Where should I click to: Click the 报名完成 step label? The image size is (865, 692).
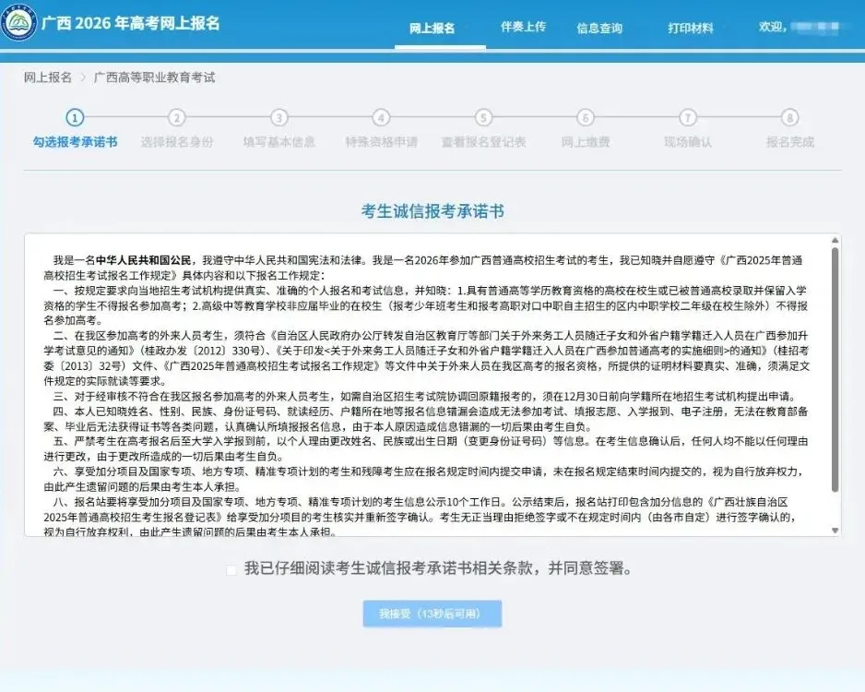(x=790, y=142)
